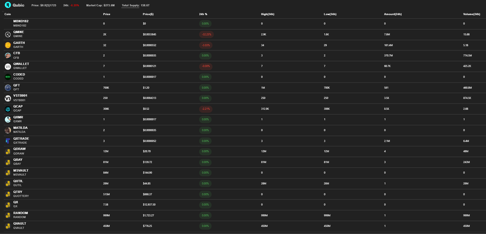Click the QCAP price $0.52

coord(146,109)
